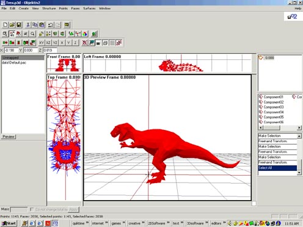Click the history list down scroll arrow
Image resolution: width=303 pixels, height=227 pixels.
click(299, 173)
